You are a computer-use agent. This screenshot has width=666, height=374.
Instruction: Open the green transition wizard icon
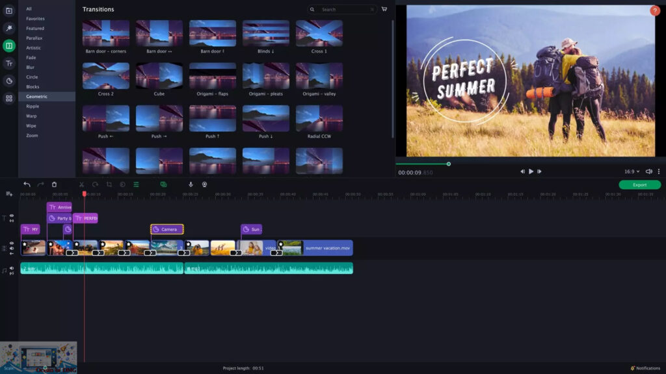tap(163, 184)
